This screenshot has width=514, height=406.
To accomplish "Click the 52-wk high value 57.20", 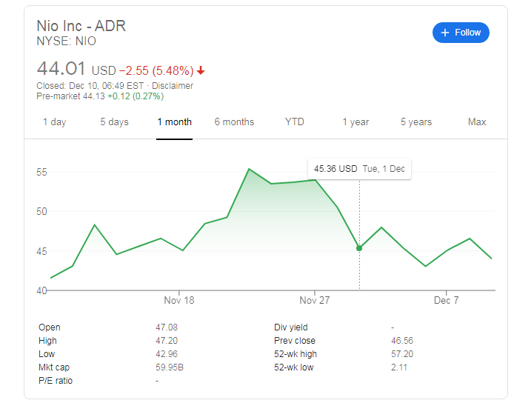I will 402,354.
